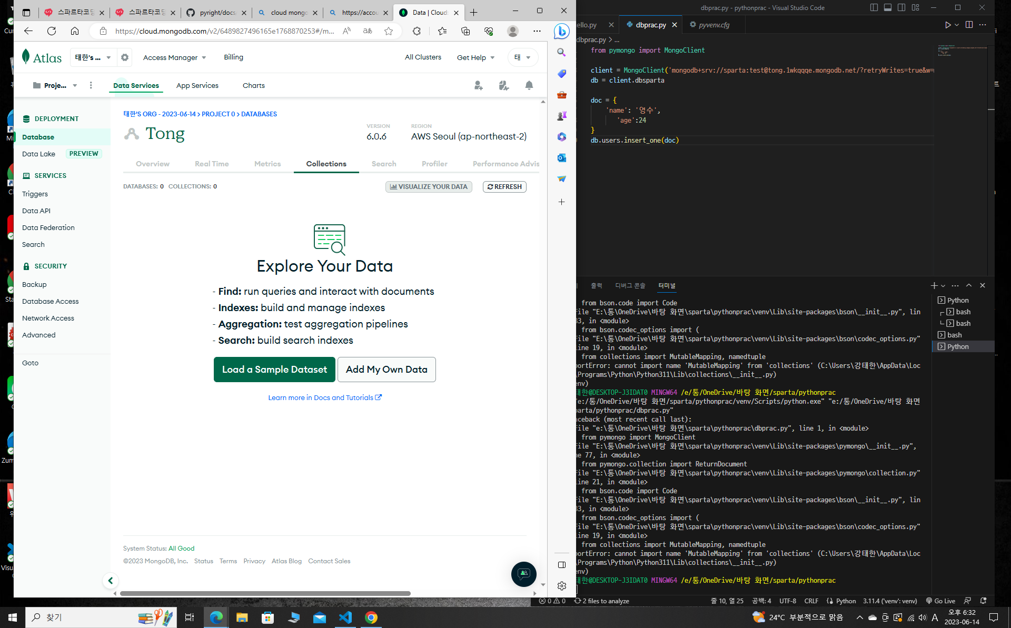Image resolution: width=1011 pixels, height=628 pixels.
Task: Go to the browser home page
Action: click(75, 31)
